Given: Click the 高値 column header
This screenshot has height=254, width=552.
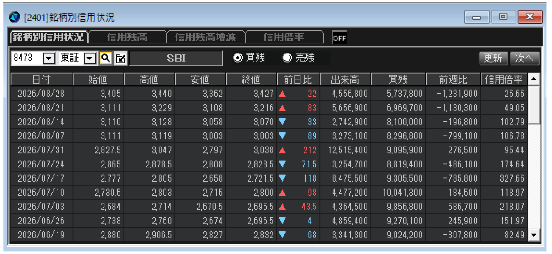Looking at the screenshot, I should [x=149, y=79].
